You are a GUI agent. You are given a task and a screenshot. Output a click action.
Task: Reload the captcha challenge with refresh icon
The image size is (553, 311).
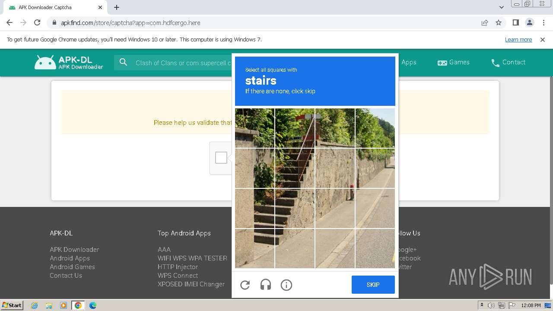[x=245, y=285]
